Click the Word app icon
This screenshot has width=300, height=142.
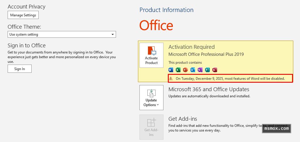pos(171,70)
